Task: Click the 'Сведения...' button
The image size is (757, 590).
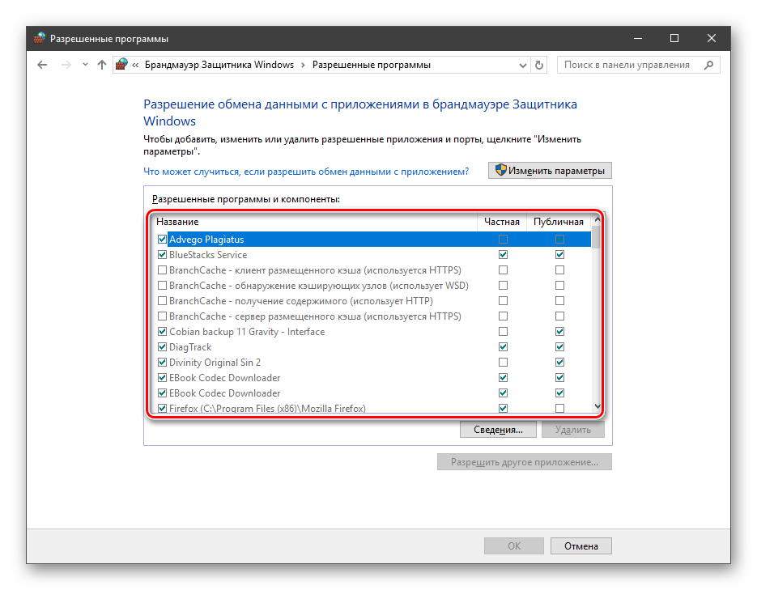Action: (x=498, y=430)
